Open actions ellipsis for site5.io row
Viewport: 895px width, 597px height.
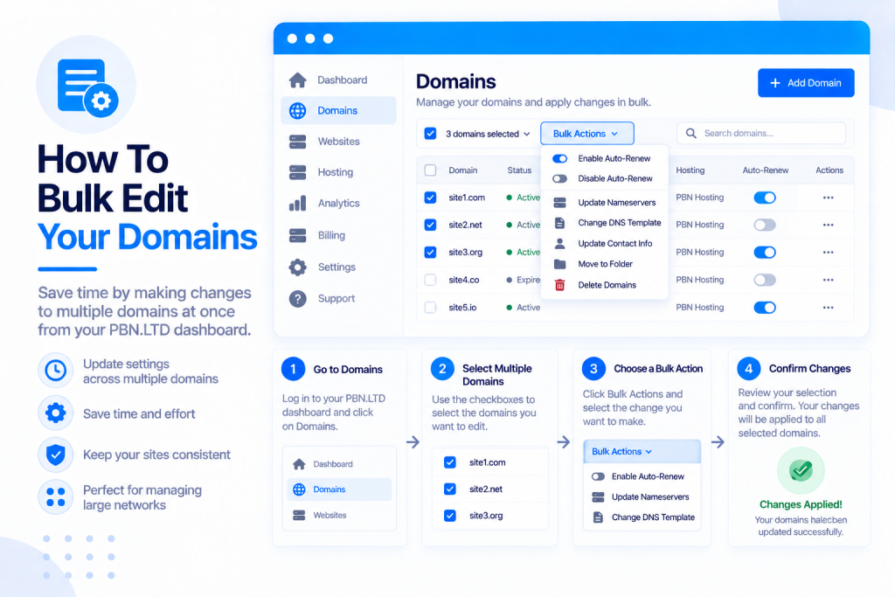coord(829,307)
